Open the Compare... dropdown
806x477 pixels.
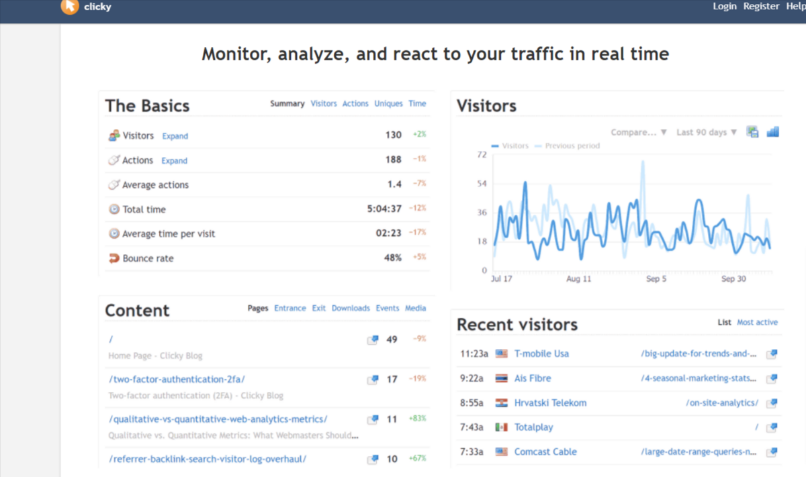point(639,132)
